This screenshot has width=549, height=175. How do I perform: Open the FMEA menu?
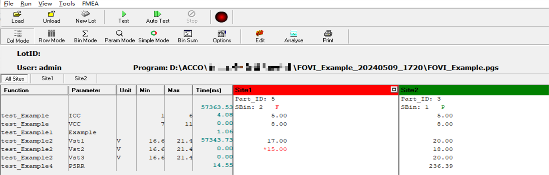90,4
